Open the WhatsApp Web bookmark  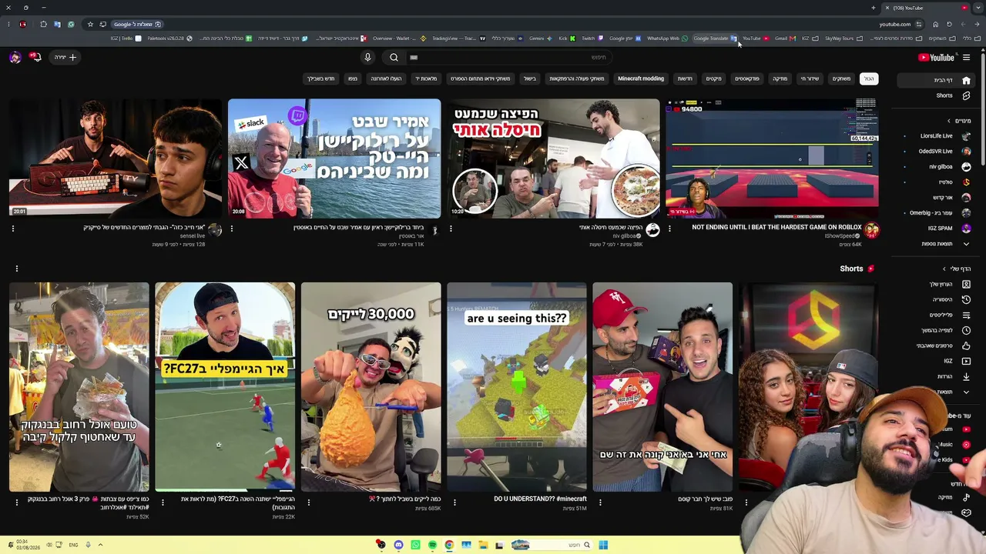667,38
